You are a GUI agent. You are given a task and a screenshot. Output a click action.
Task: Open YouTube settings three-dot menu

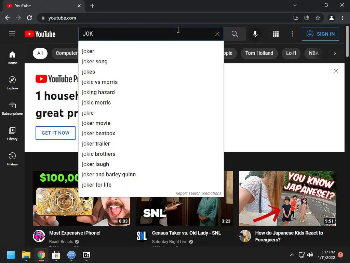pyautogui.click(x=292, y=34)
